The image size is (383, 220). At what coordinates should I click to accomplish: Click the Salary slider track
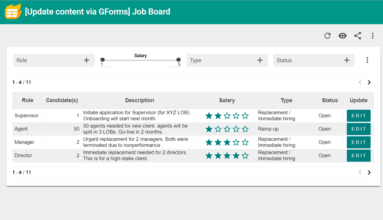tap(141, 60)
